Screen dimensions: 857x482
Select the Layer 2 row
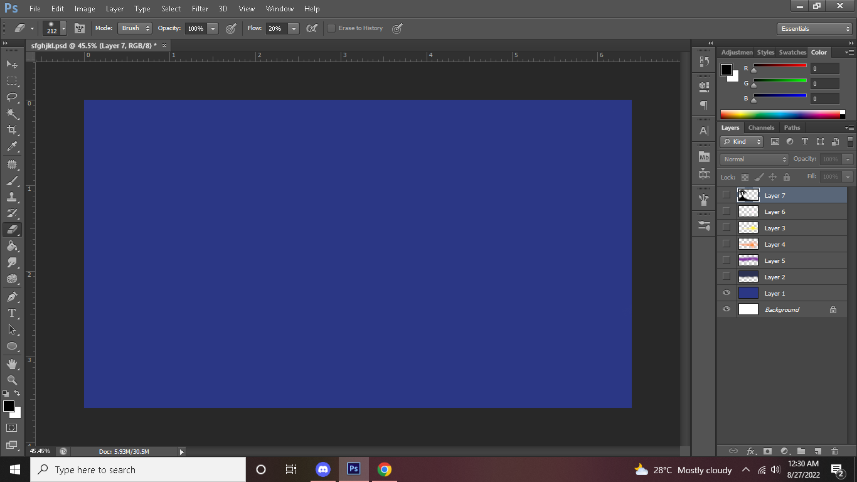coord(782,277)
